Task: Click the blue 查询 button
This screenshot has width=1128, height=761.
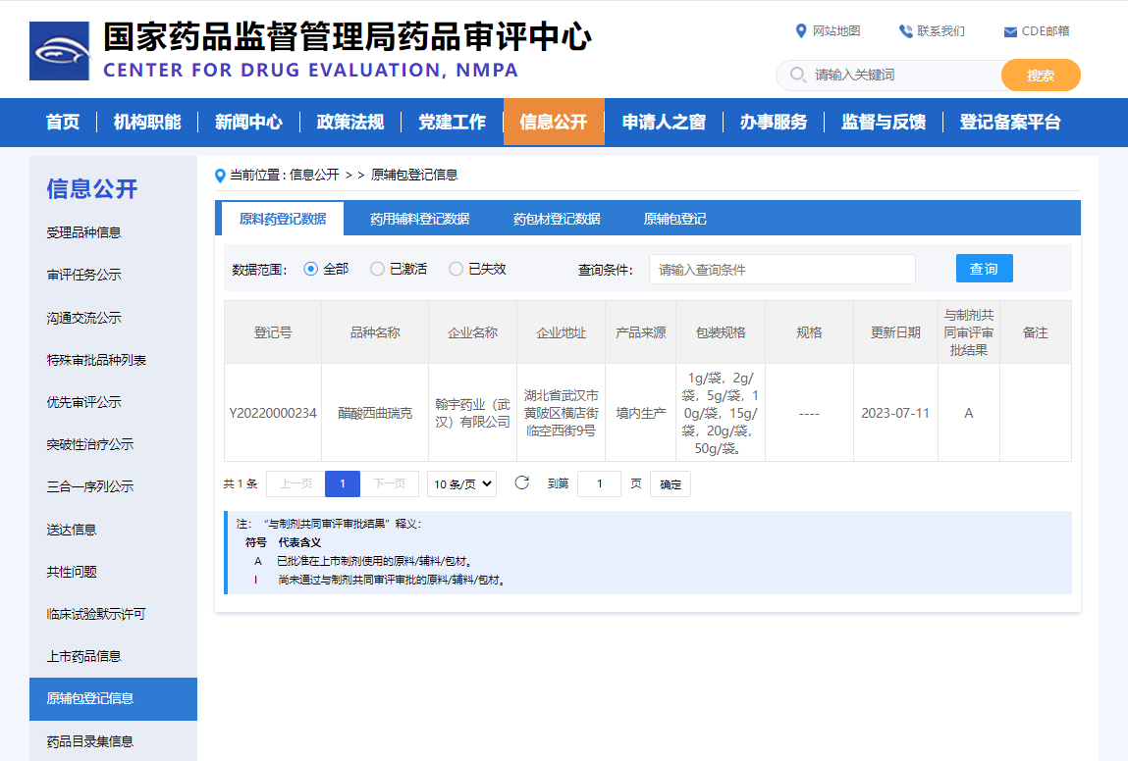Action: pos(984,269)
